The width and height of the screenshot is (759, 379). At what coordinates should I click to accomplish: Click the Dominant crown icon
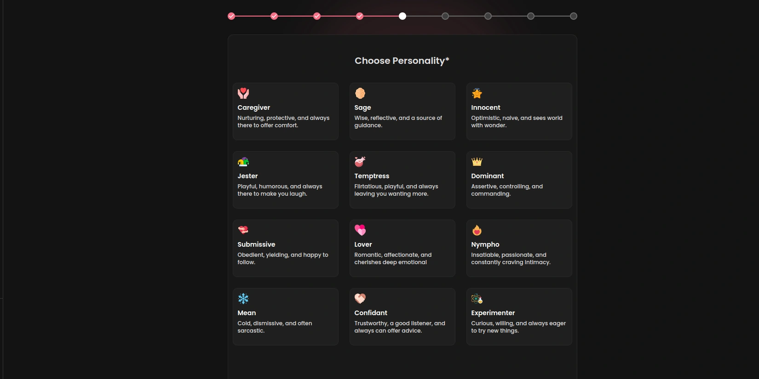click(x=477, y=162)
